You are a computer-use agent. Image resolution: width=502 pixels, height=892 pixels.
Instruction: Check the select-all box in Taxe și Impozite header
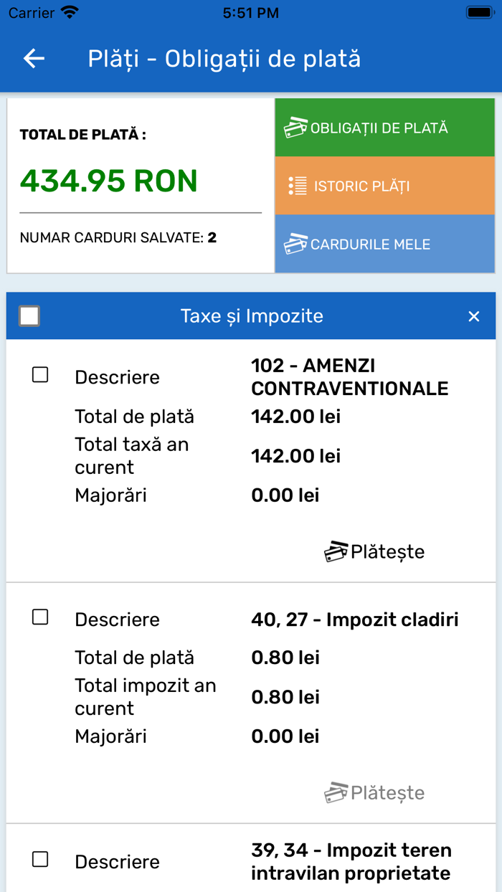[30, 315]
